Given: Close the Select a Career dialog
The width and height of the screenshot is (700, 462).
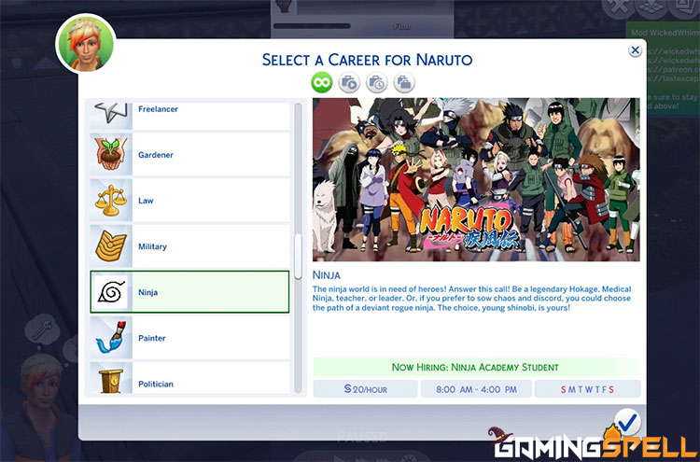Looking at the screenshot, I should pyautogui.click(x=635, y=50).
